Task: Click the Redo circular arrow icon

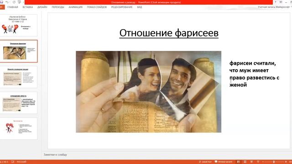Action: click(14, 2)
